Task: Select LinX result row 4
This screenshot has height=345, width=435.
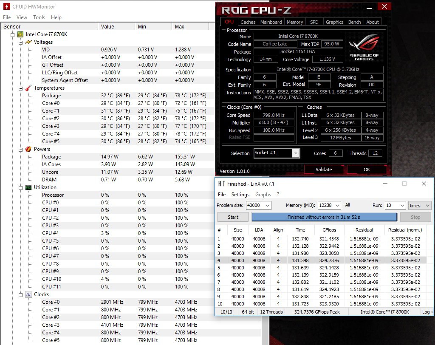Action: (322, 260)
